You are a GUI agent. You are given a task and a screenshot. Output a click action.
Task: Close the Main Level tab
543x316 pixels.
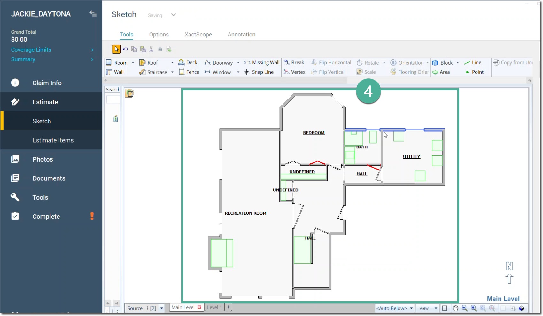coord(199,307)
